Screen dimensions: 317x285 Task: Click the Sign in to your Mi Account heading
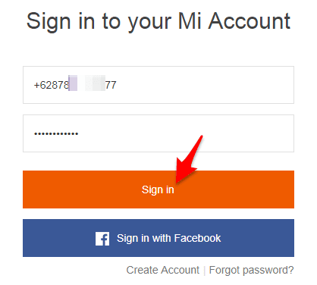tap(158, 22)
